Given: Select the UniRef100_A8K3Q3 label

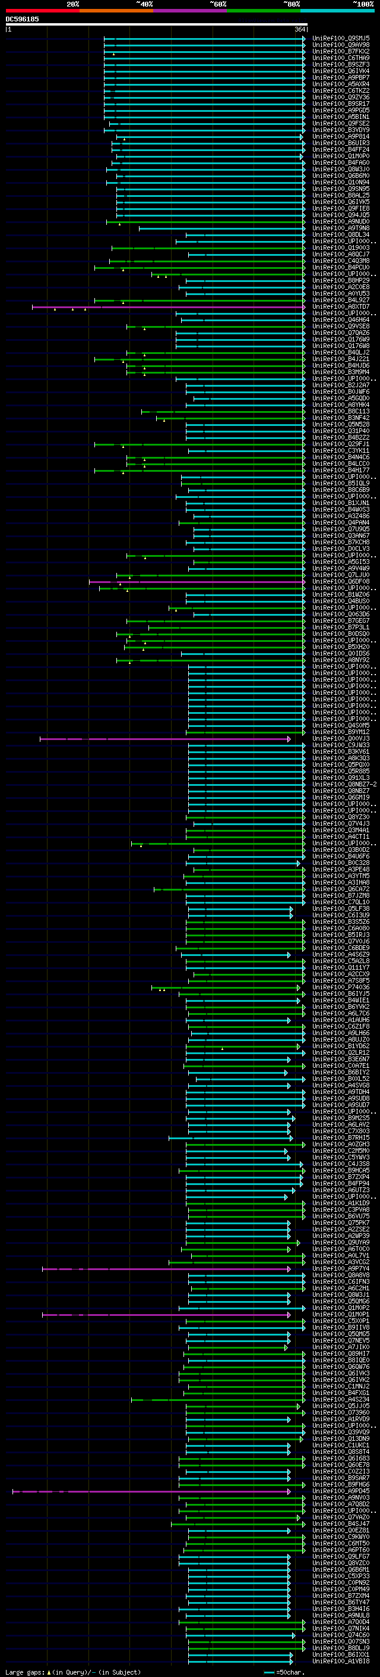Looking at the screenshot, I should coord(341,758).
